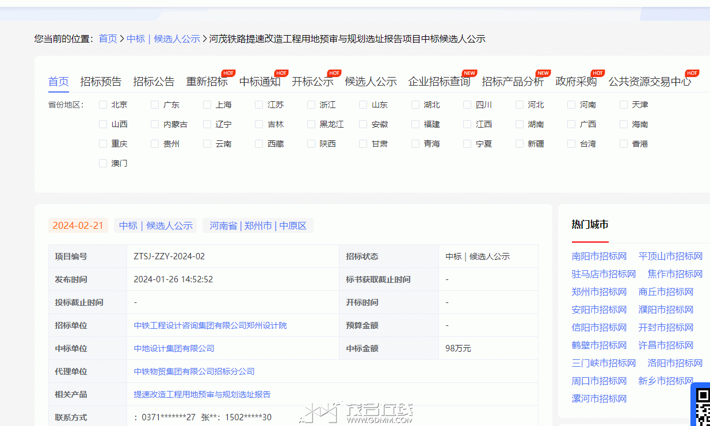This screenshot has width=710, height=426.
Task: Click the 中标｜候选人公示 breadcrumb link
Action: coord(163,39)
